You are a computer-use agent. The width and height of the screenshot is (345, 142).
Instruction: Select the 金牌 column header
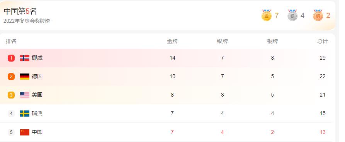coord(172,41)
